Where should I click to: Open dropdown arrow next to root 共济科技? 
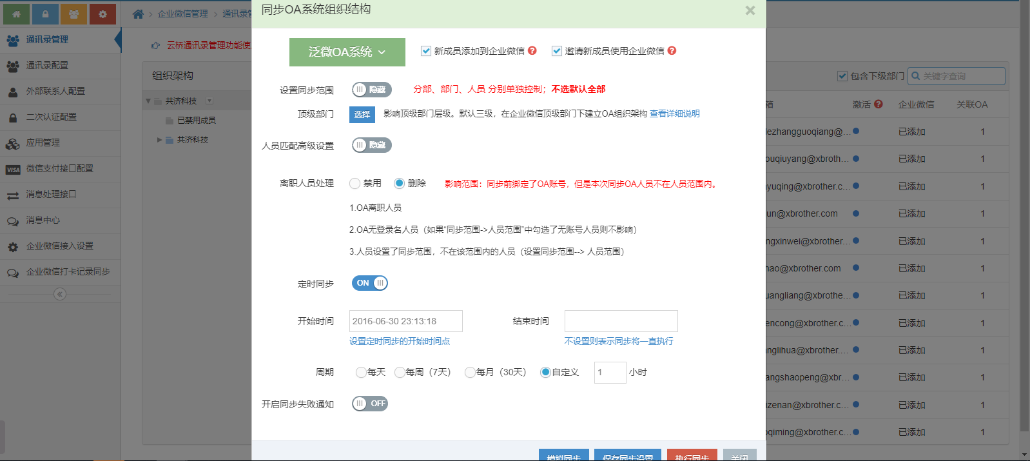tap(209, 101)
